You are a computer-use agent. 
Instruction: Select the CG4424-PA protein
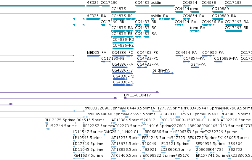179,56
